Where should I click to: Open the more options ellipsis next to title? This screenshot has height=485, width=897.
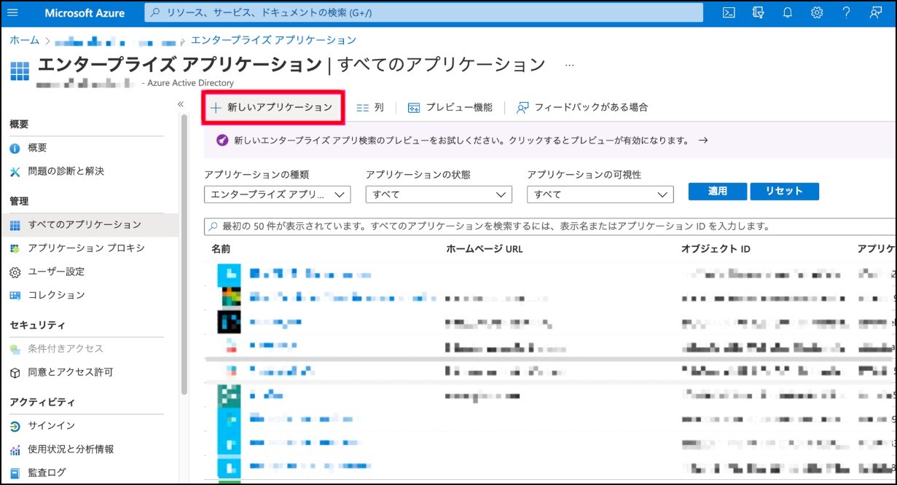570,65
